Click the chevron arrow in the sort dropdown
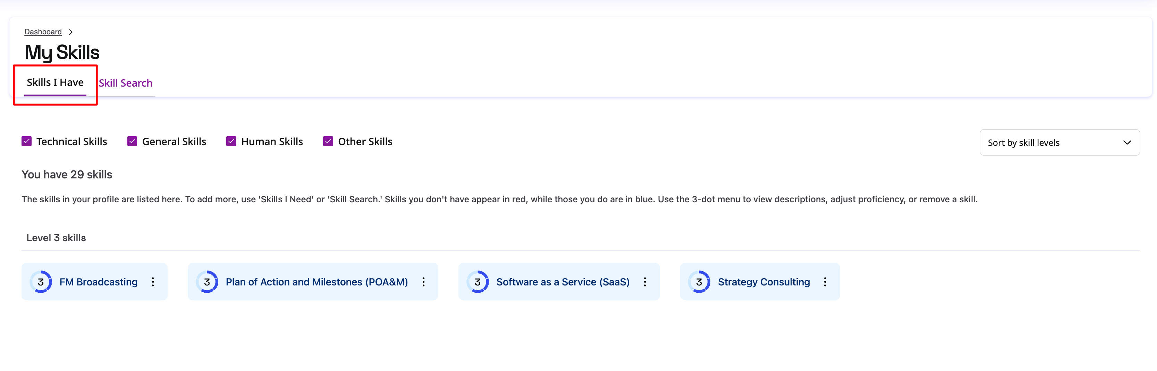 coord(1127,142)
